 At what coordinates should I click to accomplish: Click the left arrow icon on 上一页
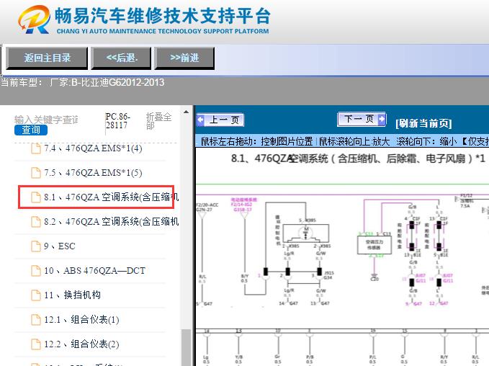pyautogui.click(x=200, y=120)
